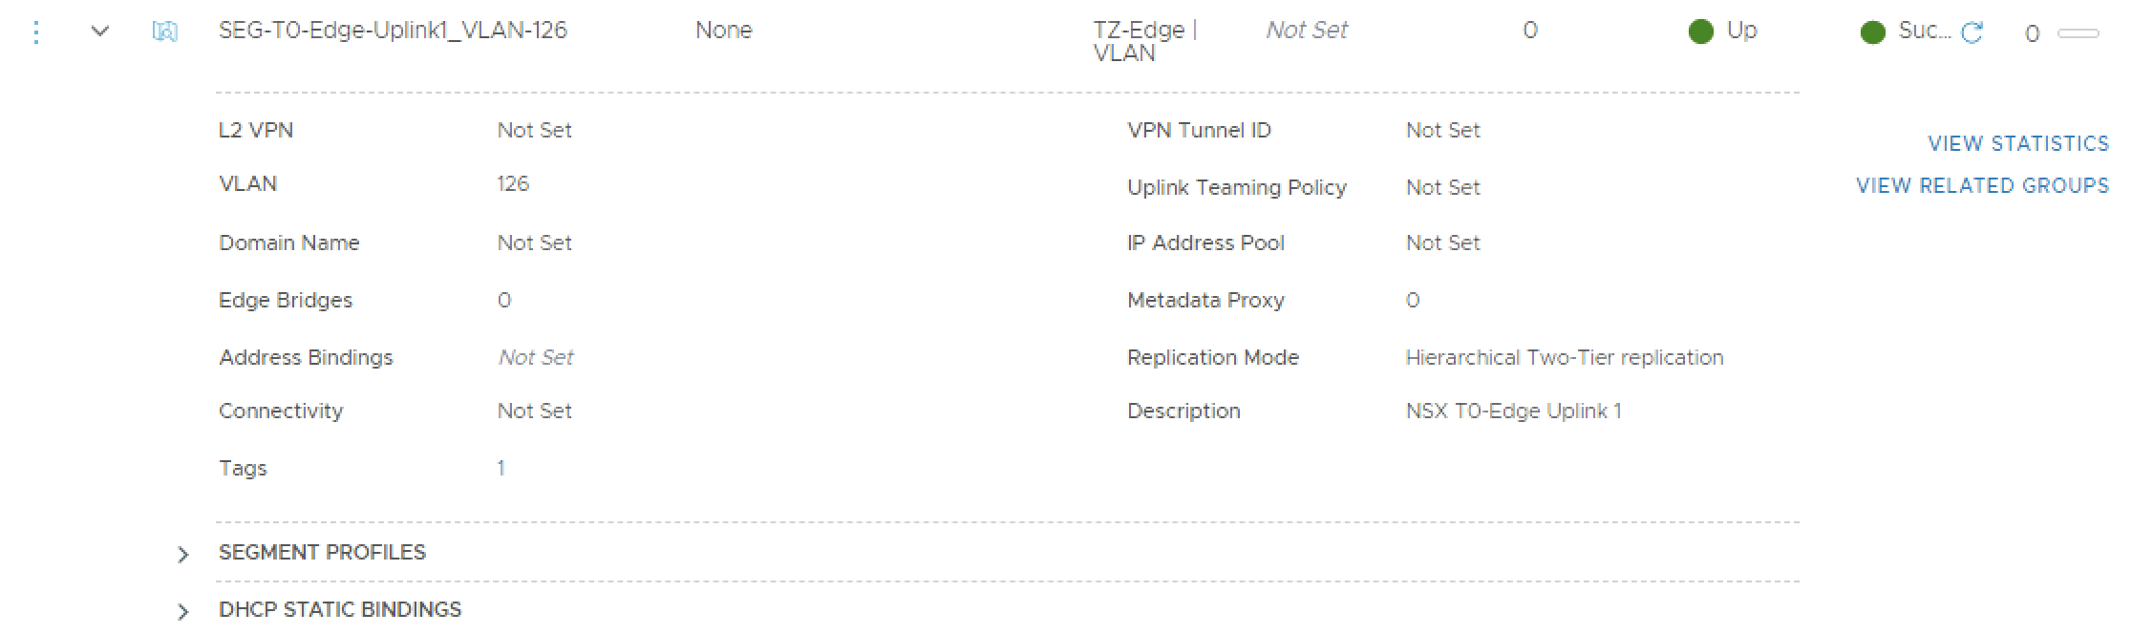
Task: Expand the DHCP STATIC BINDINGS section
Action: [x=183, y=612]
